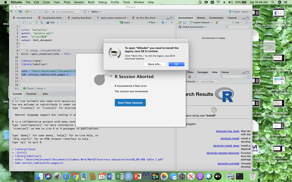Open the Profile menu
Screen dimensions: 292x182
115,2
